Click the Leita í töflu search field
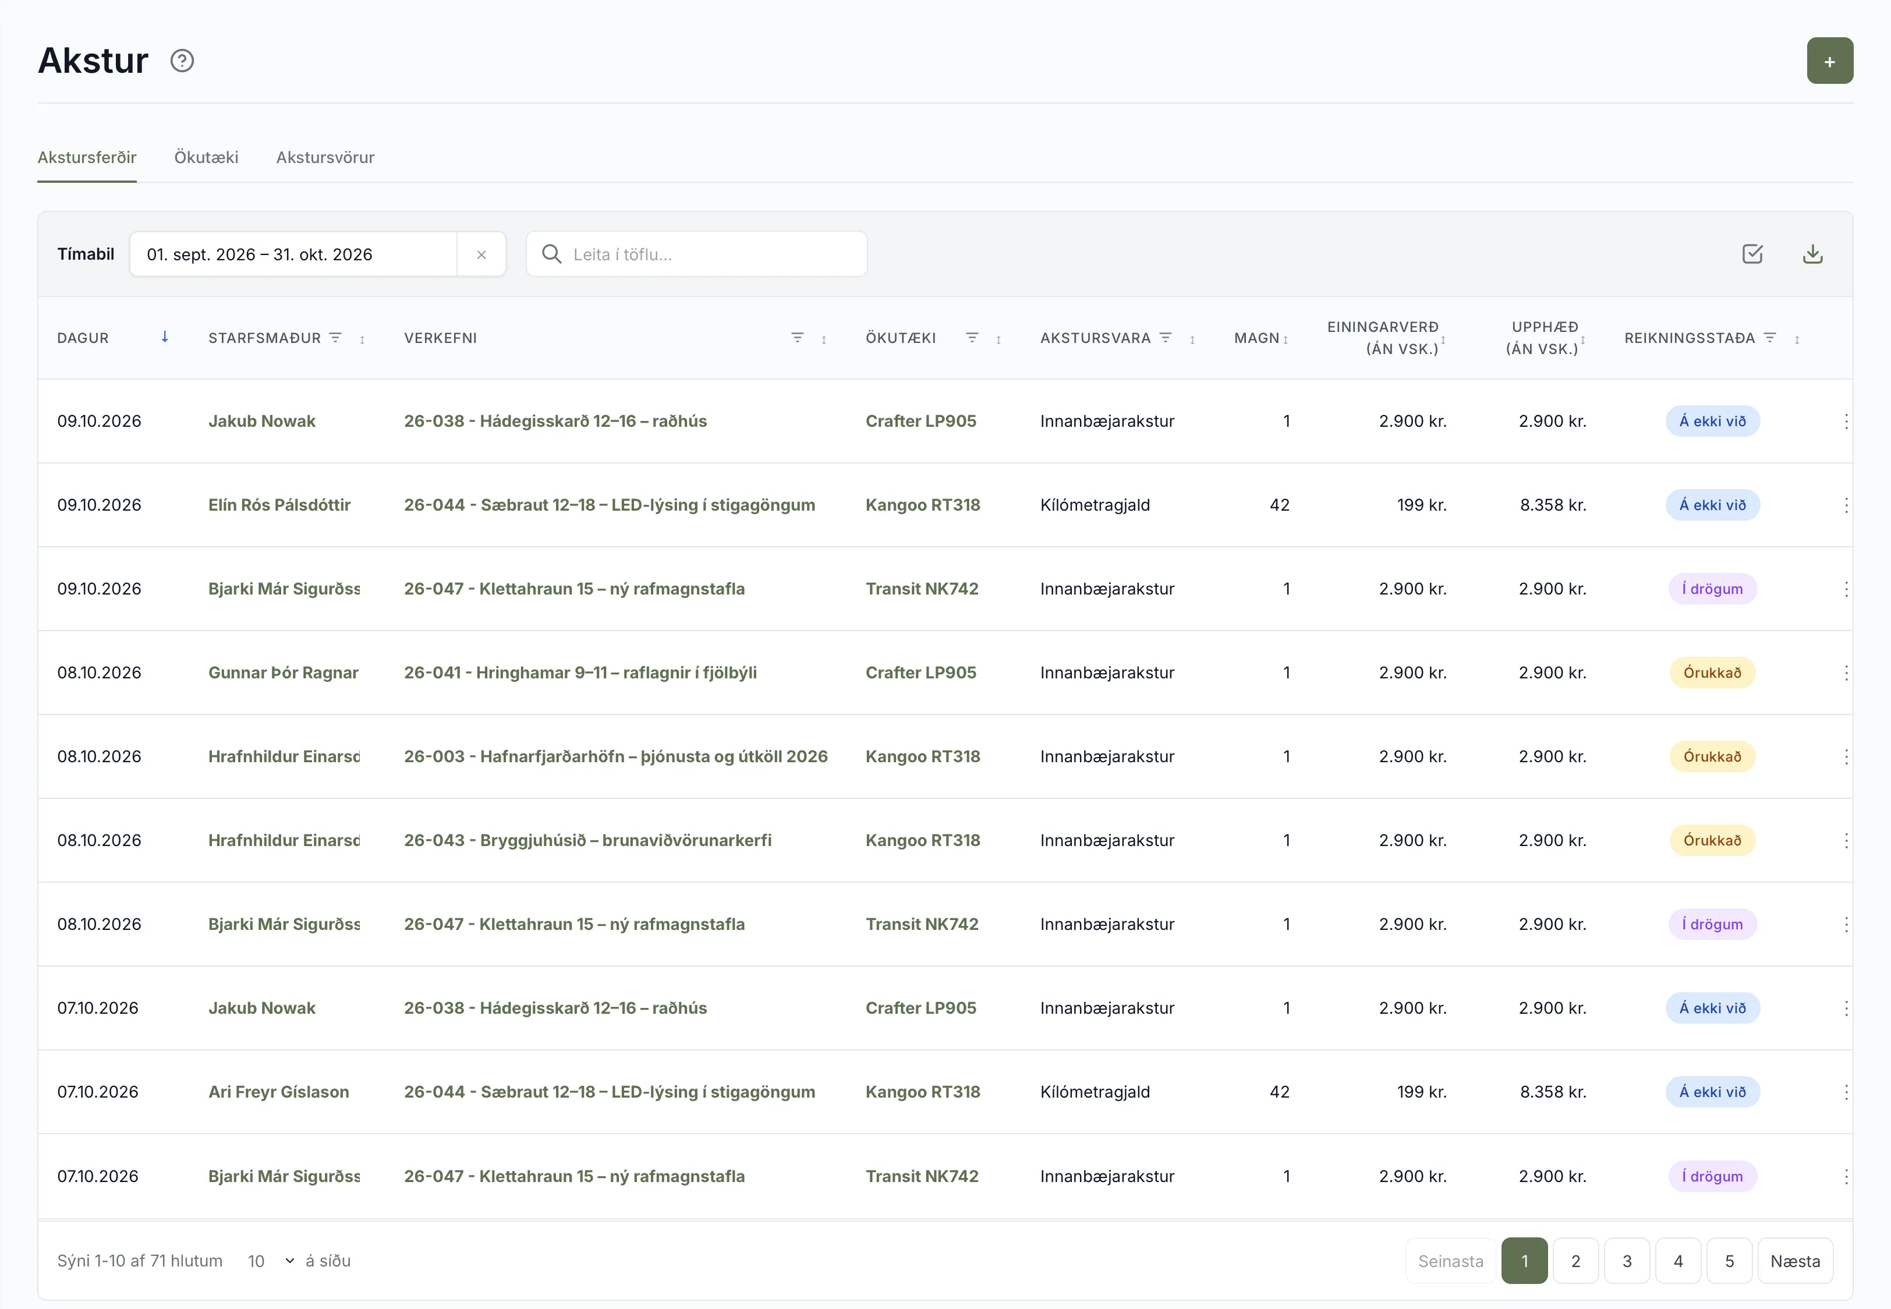The height and width of the screenshot is (1309, 1891). point(696,254)
